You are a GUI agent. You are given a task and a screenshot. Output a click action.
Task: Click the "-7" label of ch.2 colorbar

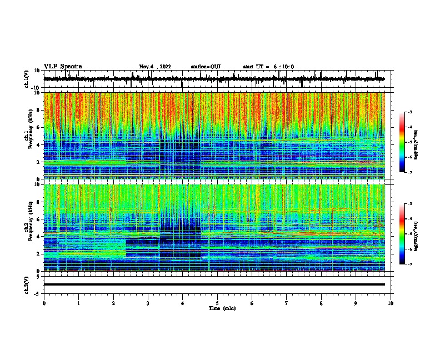[x=410, y=264]
